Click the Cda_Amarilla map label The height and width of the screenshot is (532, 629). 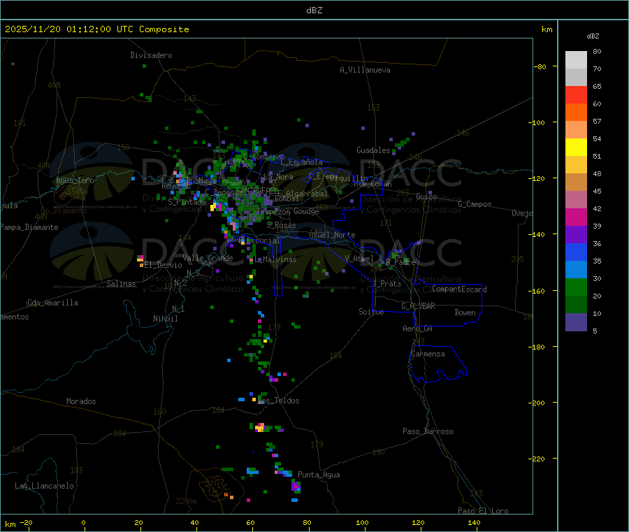(52, 303)
